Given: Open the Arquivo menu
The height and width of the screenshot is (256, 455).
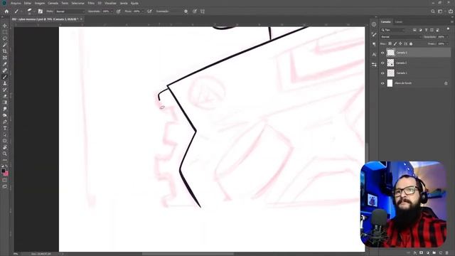Looking at the screenshot, I should coord(16,3).
